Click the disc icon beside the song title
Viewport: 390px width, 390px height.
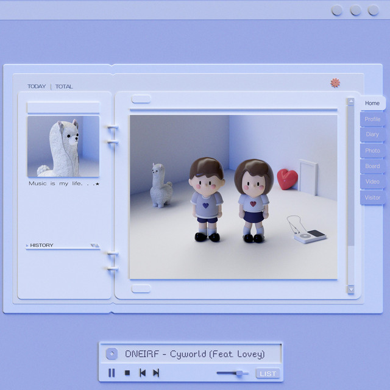(x=112, y=354)
